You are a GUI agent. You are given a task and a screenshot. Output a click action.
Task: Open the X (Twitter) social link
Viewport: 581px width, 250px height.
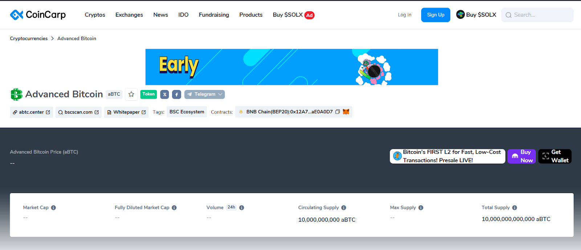[x=164, y=94]
